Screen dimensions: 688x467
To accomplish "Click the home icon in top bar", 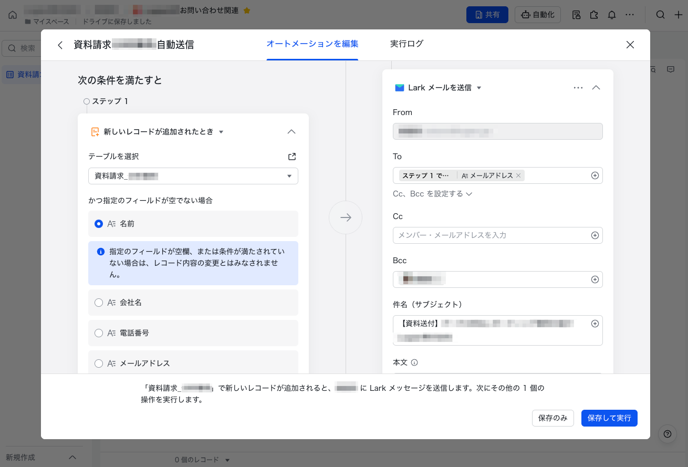I will 13,15.
